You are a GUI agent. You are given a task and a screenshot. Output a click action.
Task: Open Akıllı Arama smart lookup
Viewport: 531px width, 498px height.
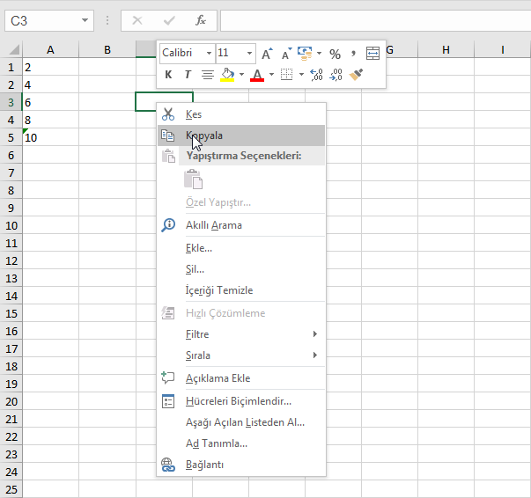click(x=241, y=225)
